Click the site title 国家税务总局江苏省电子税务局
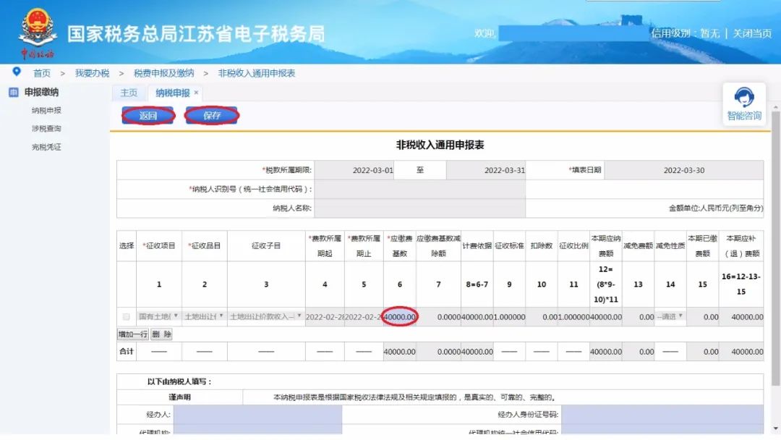The width and height of the screenshot is (781, 440). click(x=196, y=34)
